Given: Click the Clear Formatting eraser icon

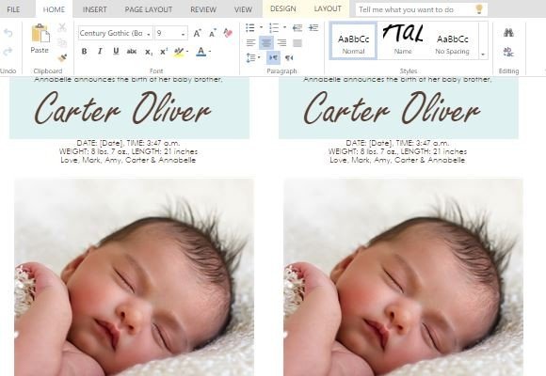Looking at the screenshot, I should (228, 33).
